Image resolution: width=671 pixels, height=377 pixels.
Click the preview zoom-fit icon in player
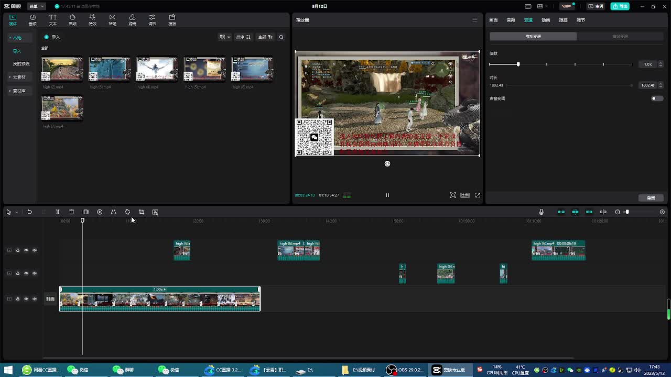[x=453, y=195]
